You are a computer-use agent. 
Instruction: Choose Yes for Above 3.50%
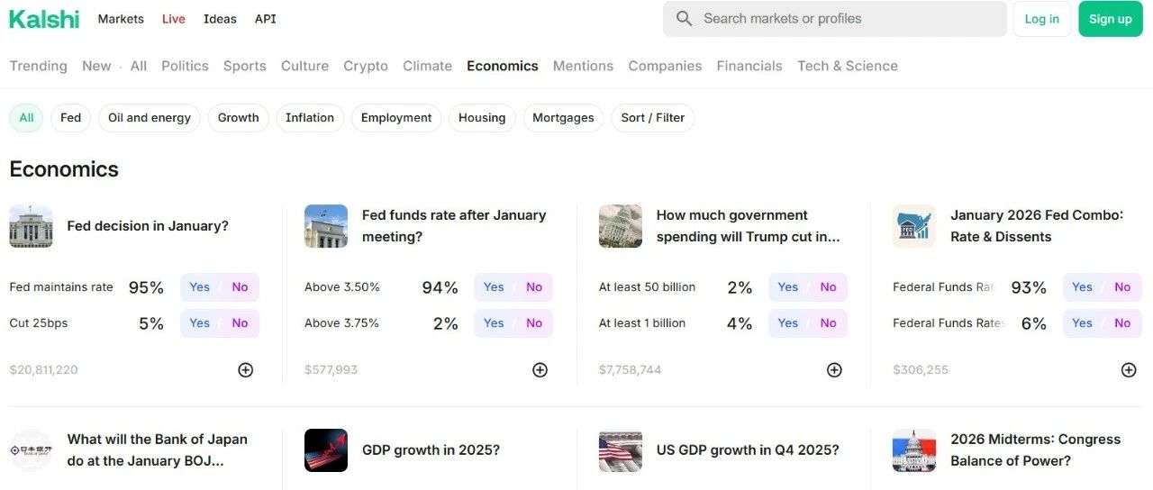pyautogui.click(x=494, y=287)
